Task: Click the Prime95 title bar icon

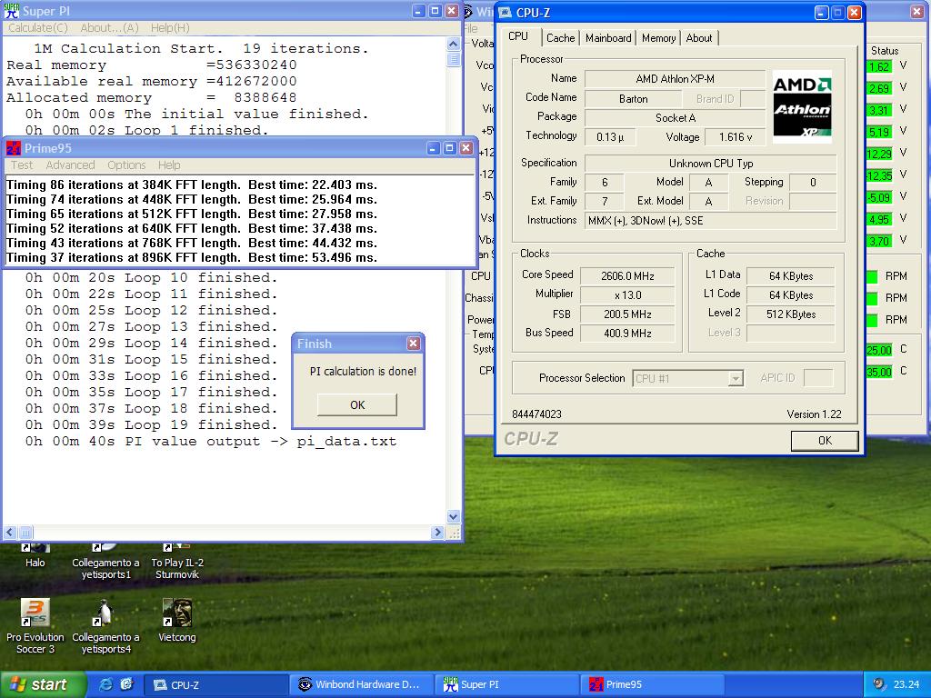Action: pyautogui.click(x=13, y=148)
